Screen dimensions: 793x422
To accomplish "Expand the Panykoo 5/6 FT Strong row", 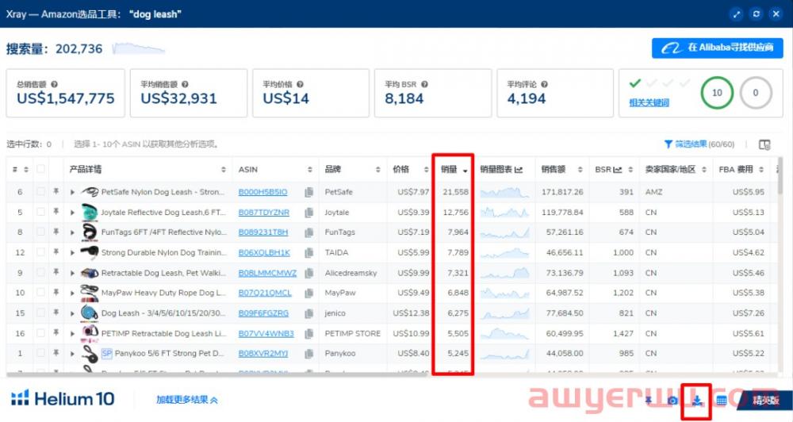I will click(72, 354).
